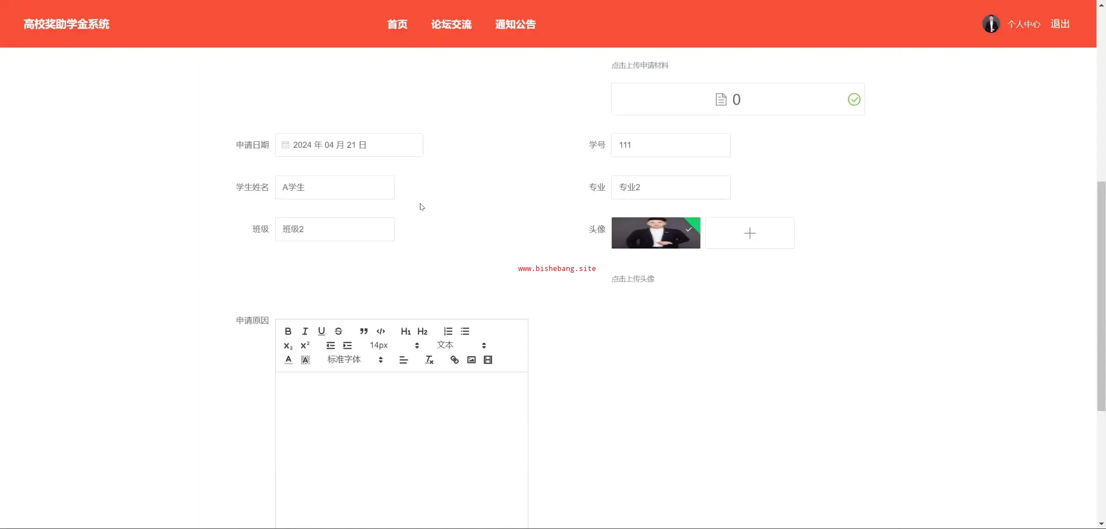1106x529 pixels.
Task: Click the 退出 logout link
Action: coord(1060,24)
